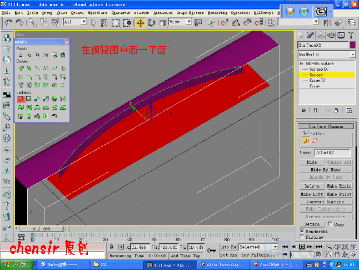Click the Detach button

pos(312,224)
